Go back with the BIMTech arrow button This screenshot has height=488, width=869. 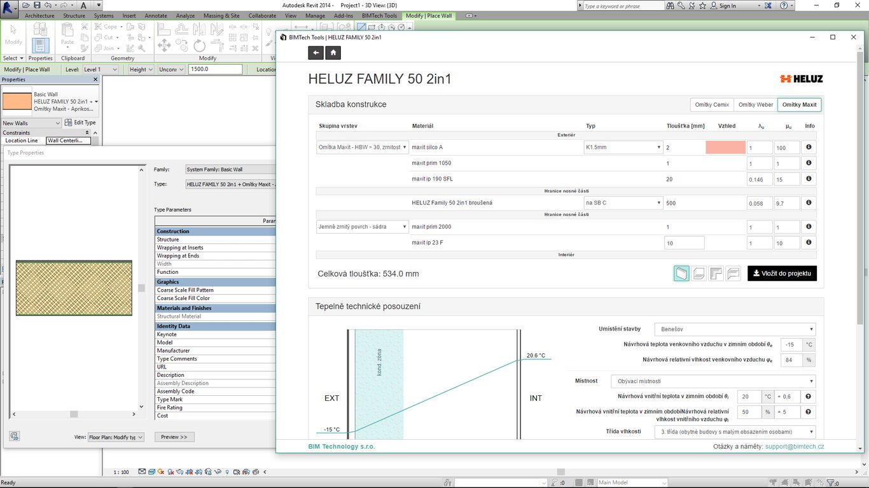[316, 53]
